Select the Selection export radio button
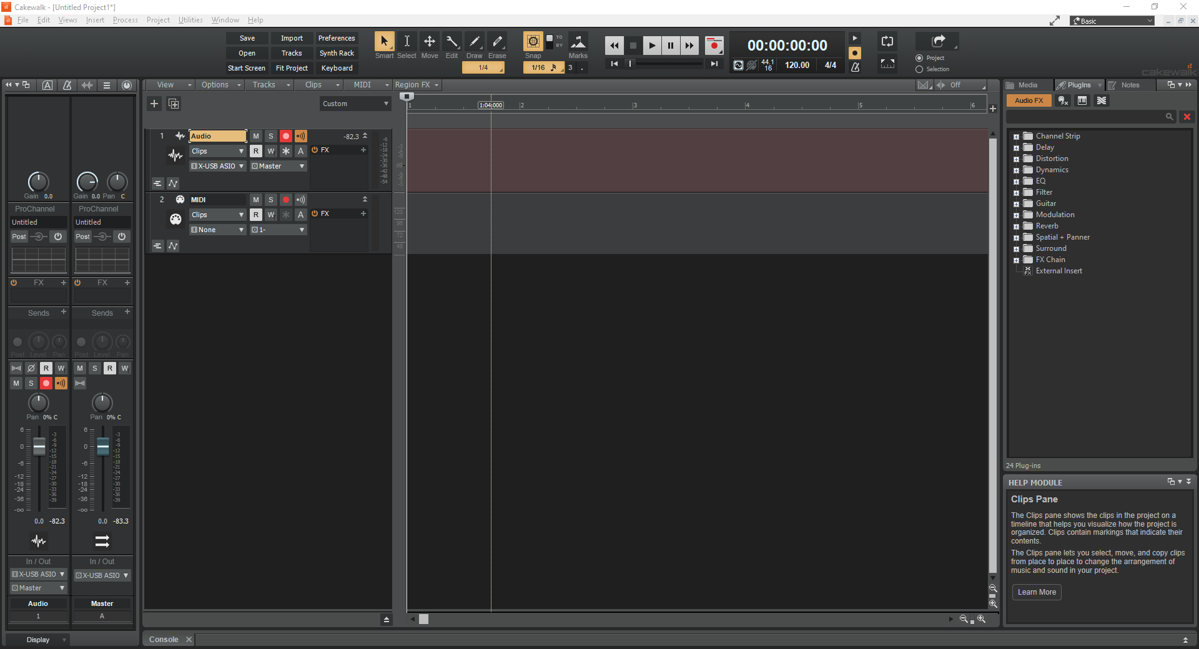Viewport: 1199px width, 649px height. tap(919, 69)
